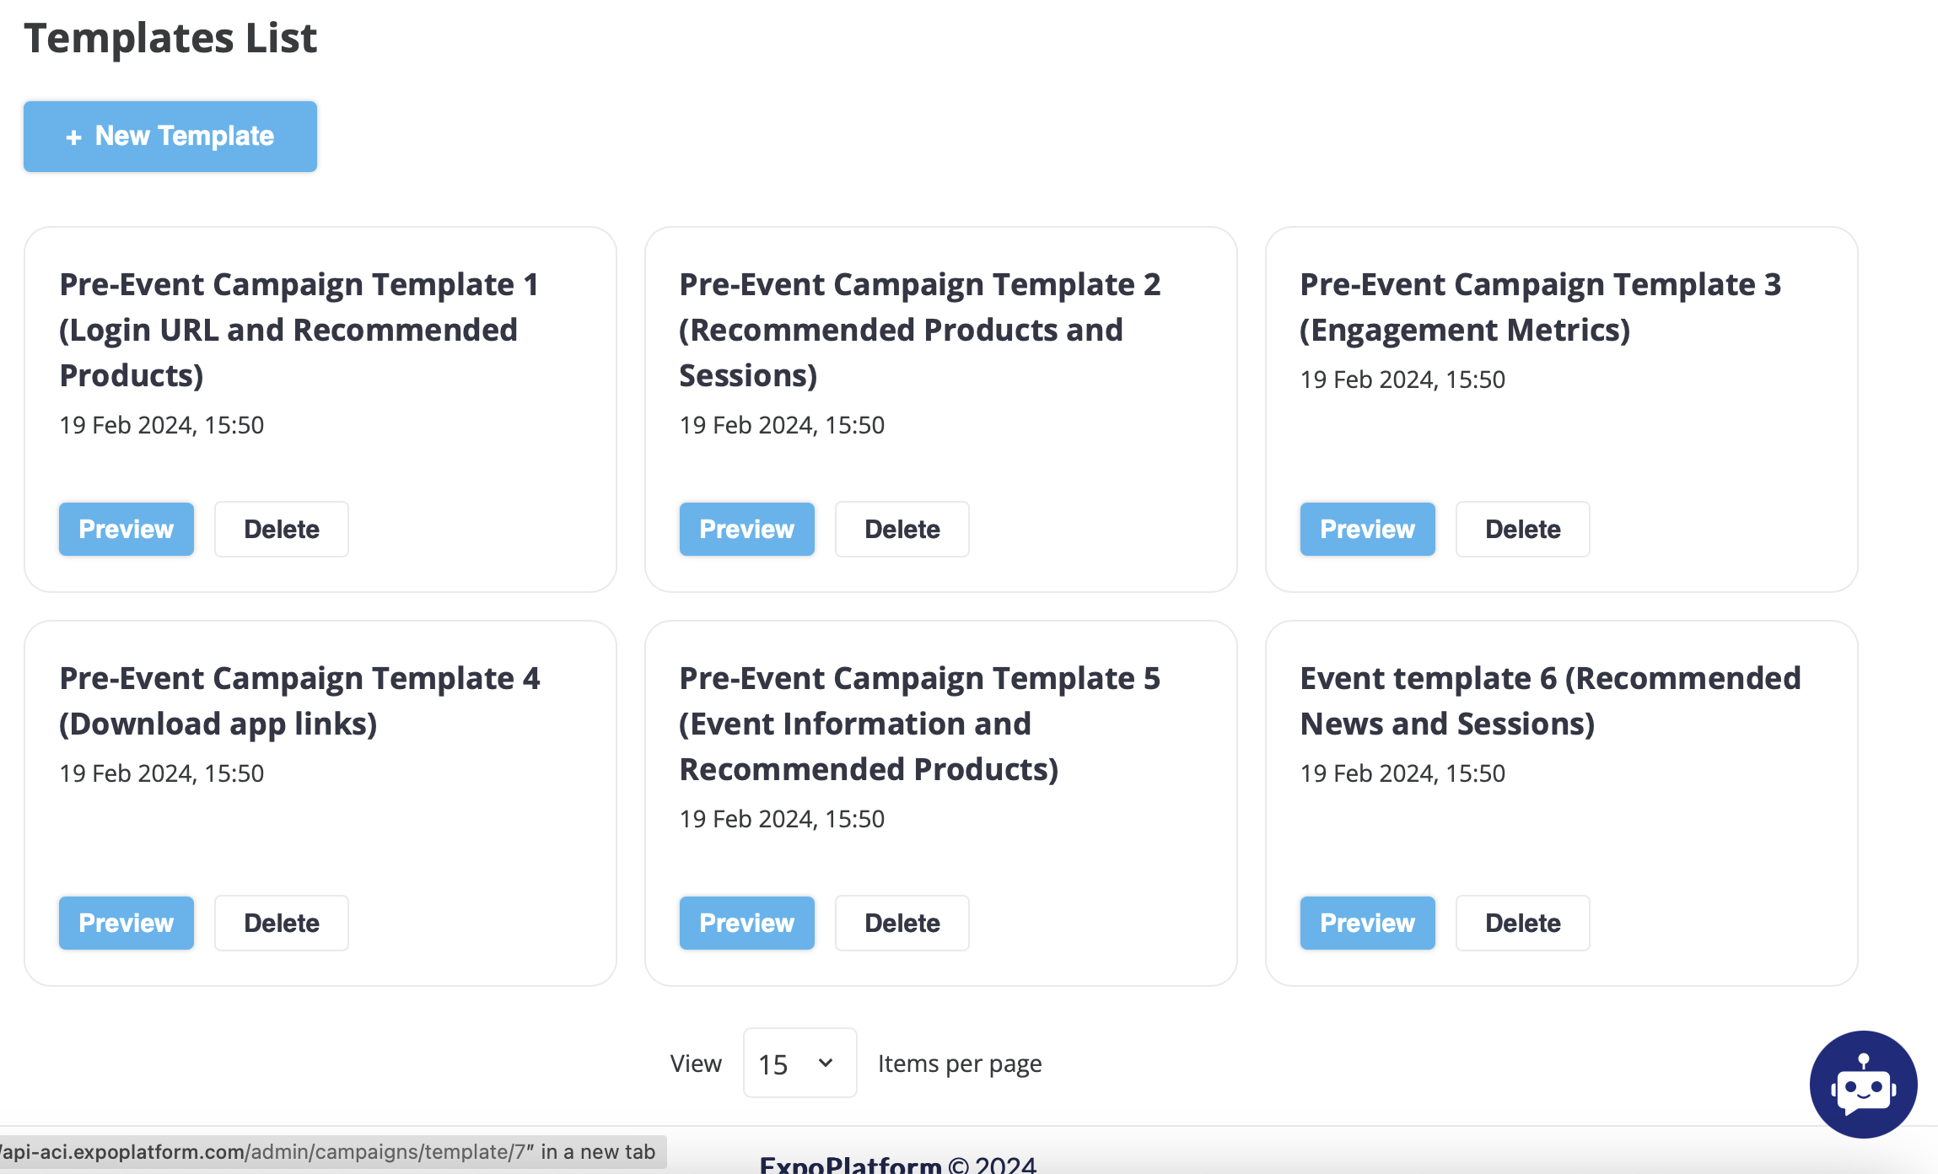Preview Pre-Event Campaign Template 2
This screenshot has width=1938, height=1174.
746,529
